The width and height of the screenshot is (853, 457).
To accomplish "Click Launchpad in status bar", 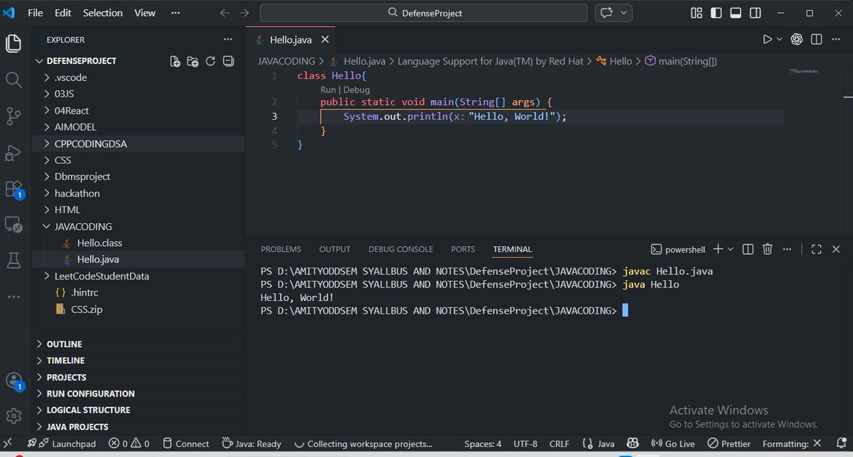I will click(x=61, y=444).
